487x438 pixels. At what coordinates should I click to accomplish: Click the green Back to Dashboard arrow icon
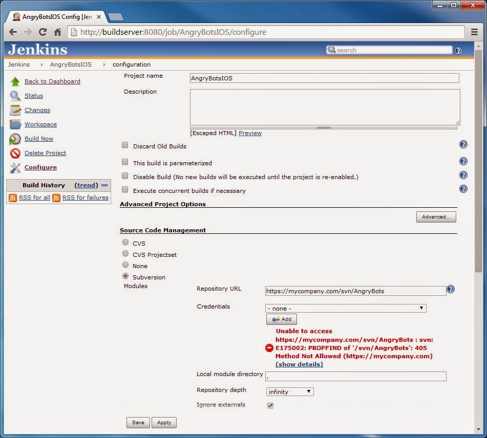point(15,81)
